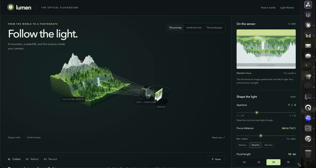
Task: Open Chrome from the dock
Action: pos(308,139)
